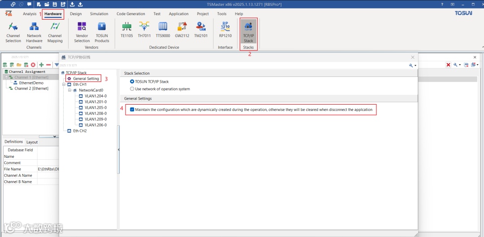Screen dimensions: 484x237
Task: Click the open project folder icon in the title bar
Action: [47, 4]
